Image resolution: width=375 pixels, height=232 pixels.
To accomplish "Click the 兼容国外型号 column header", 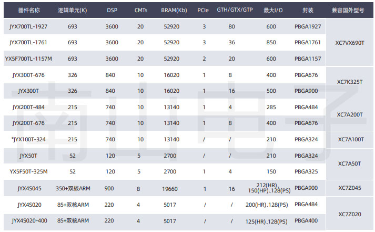I will (x=348, y=11).
